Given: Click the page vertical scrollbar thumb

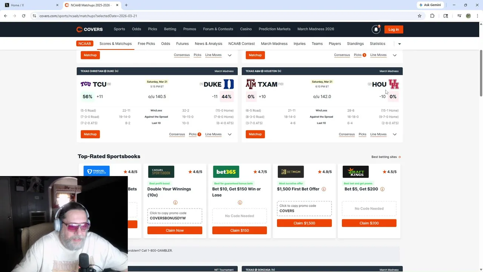Looking at the screenshot, I should pyautogui.click(x=481, y=73).
